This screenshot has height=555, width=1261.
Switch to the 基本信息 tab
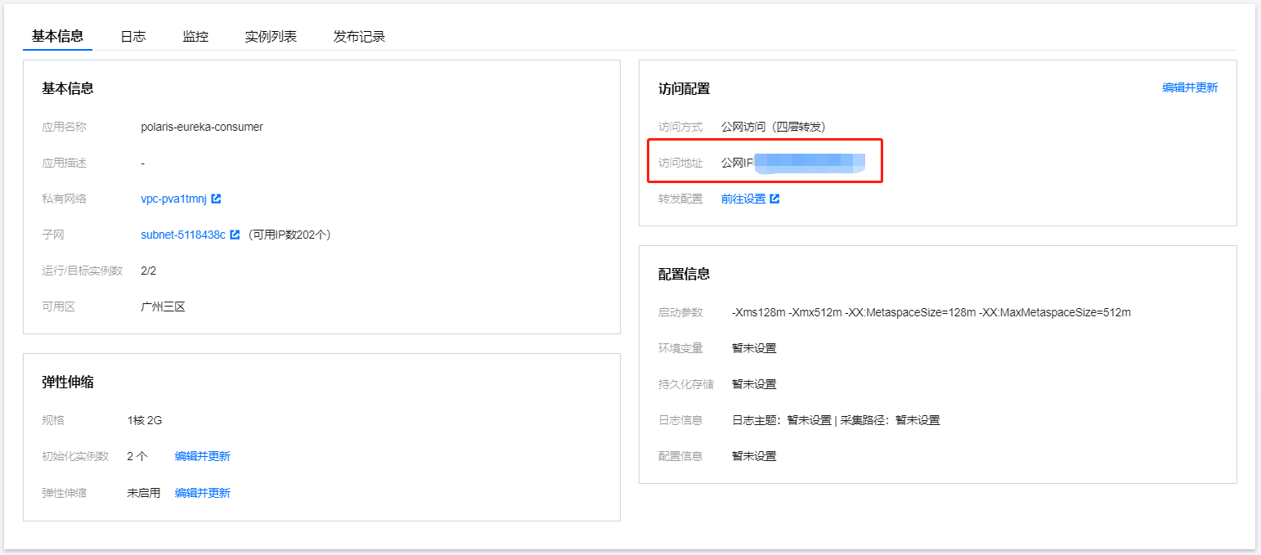tap(57, 37)
